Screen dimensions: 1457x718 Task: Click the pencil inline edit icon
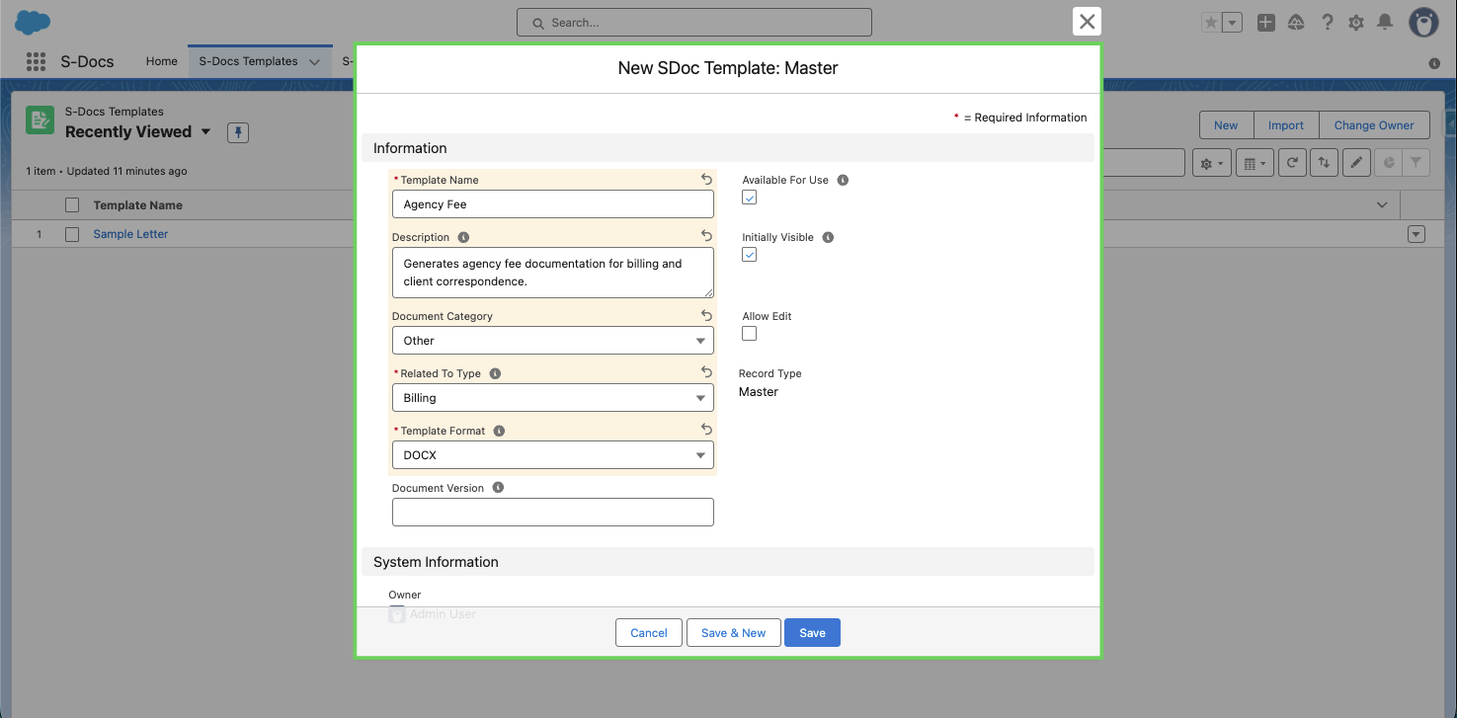pyautogui.click(x=1357, y=163)
